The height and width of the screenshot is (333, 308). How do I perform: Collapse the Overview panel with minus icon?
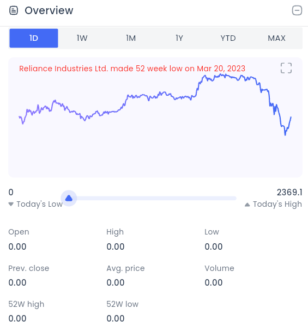pyautogui.click(x=297, y=10)
